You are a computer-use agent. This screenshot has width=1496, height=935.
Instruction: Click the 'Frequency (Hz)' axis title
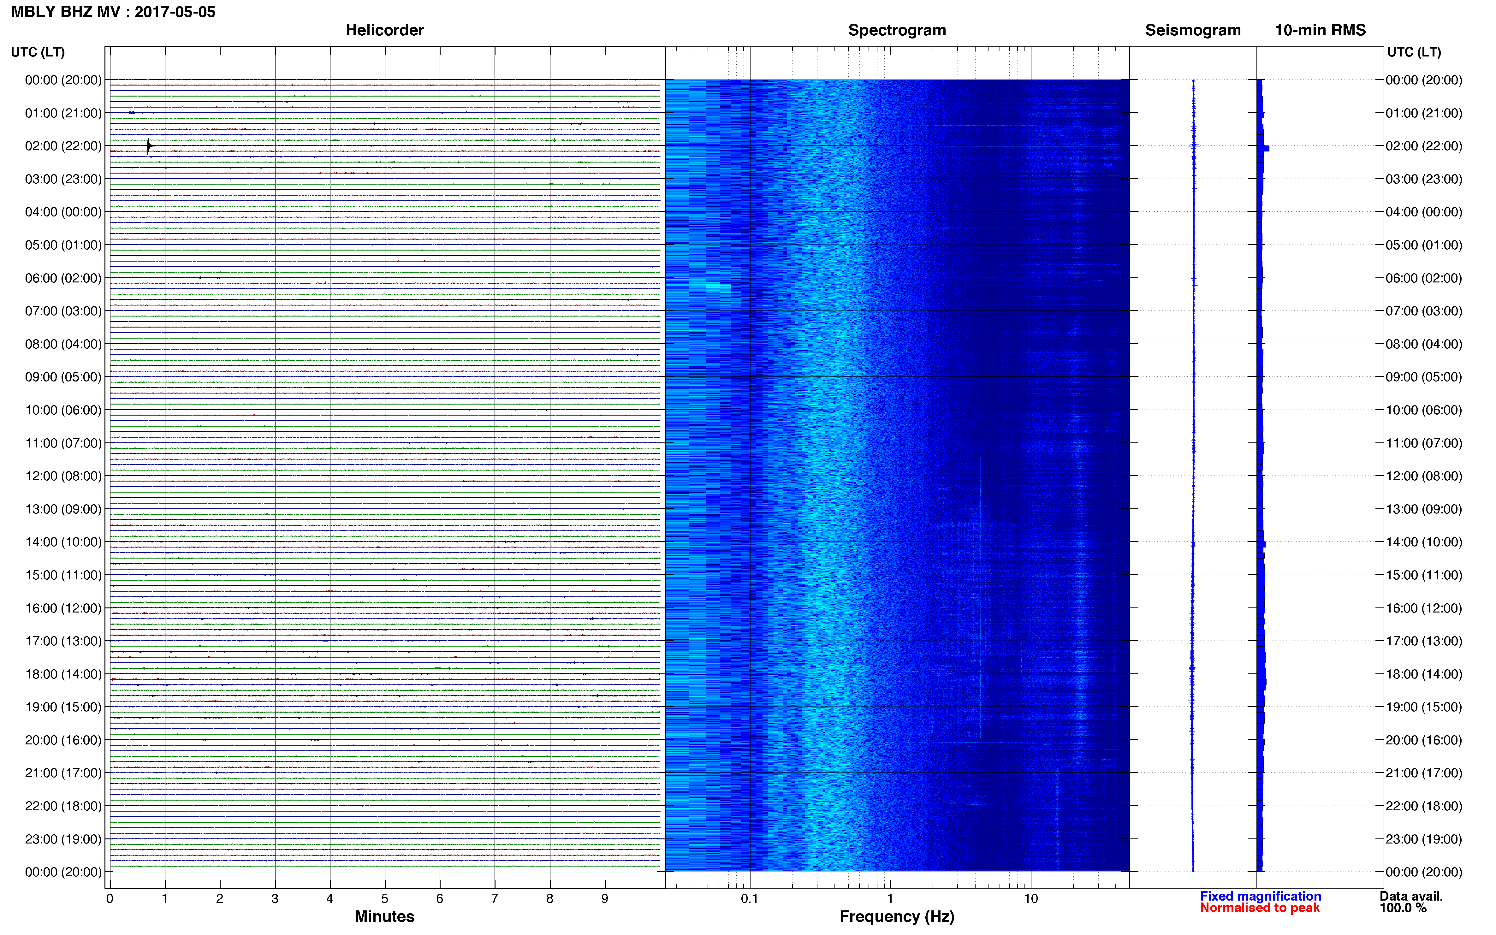897,916
